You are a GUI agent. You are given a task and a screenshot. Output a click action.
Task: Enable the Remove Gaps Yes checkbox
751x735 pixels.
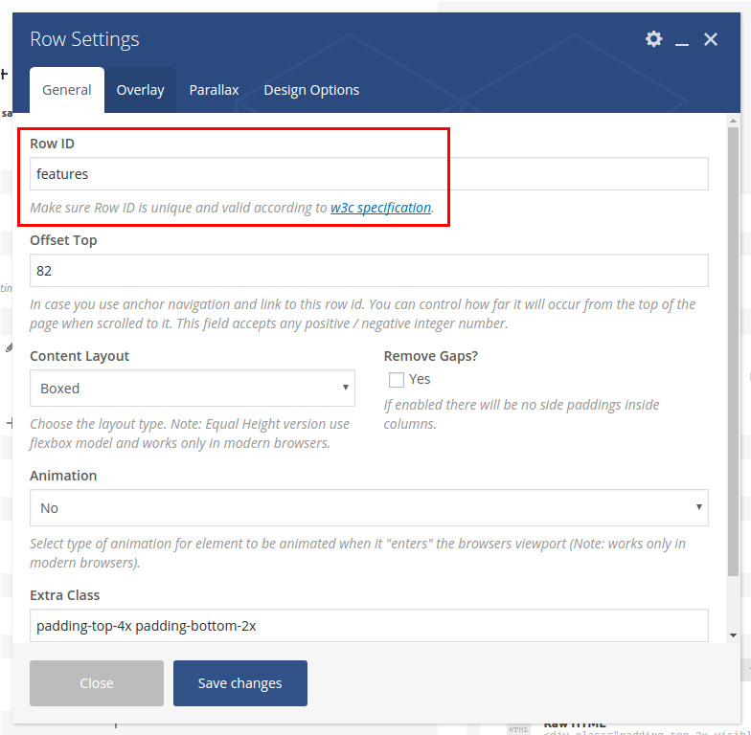(397, 379)
